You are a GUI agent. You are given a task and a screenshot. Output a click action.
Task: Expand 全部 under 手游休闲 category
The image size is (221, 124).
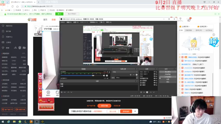(23, 96)
